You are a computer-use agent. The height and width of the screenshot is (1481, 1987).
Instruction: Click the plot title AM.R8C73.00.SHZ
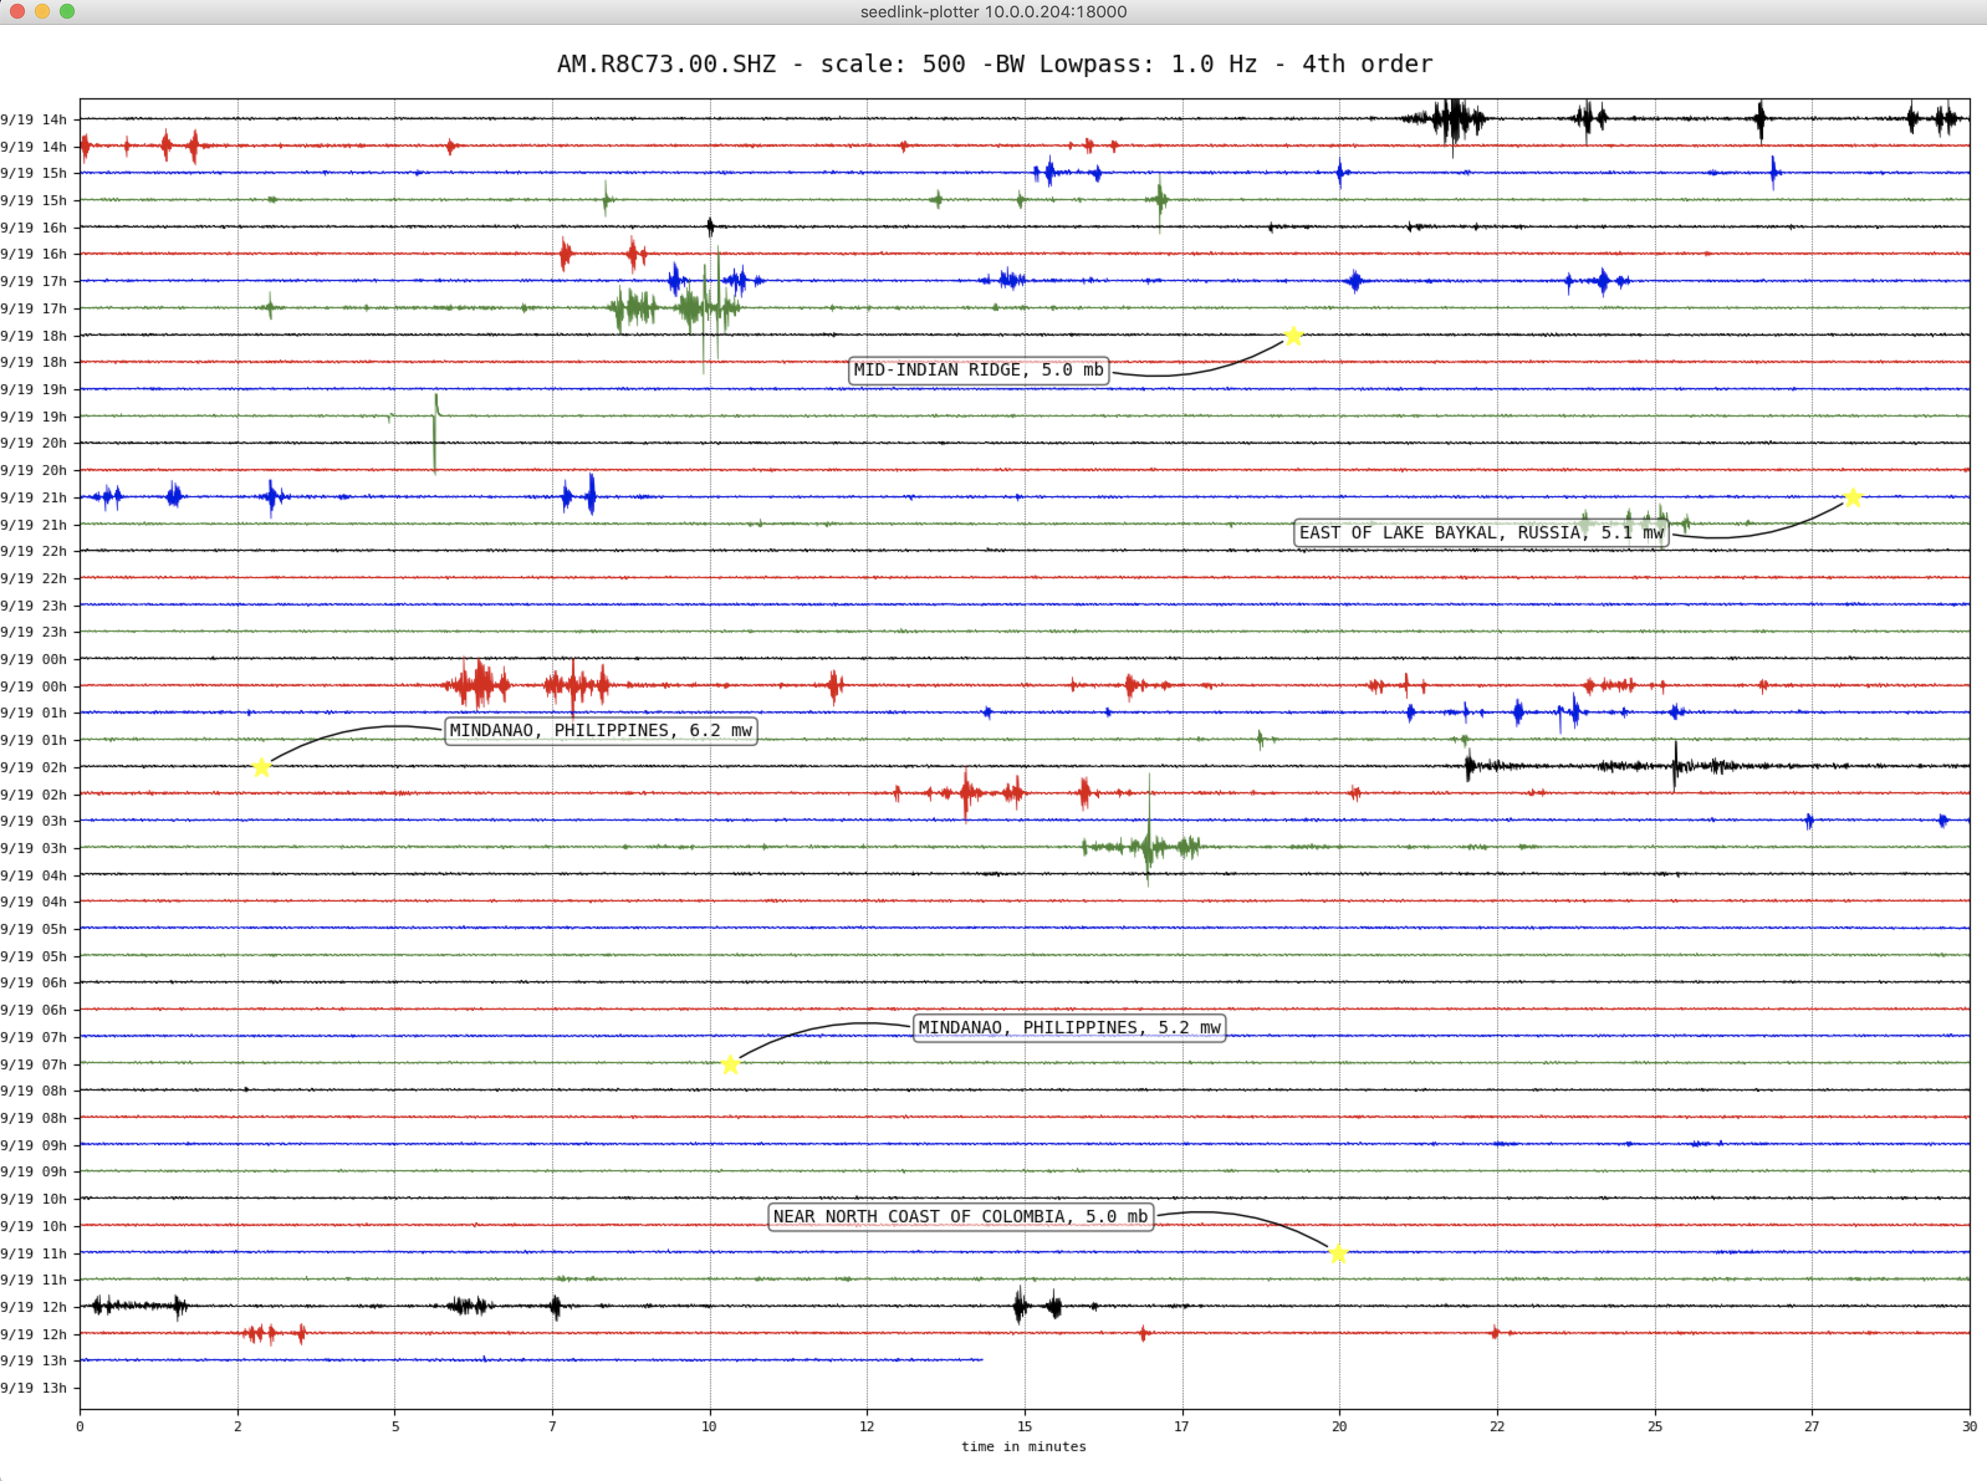[x=995, y=63]
